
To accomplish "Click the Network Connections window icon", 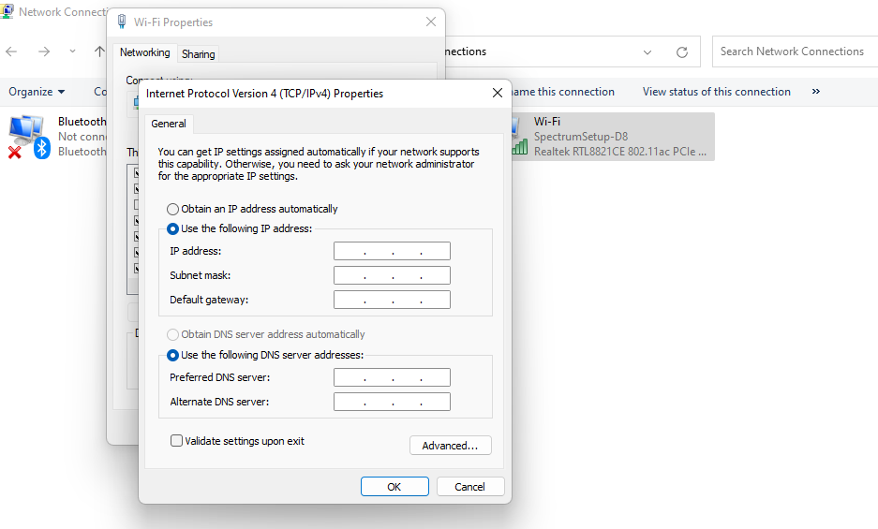I will [7, 11].
